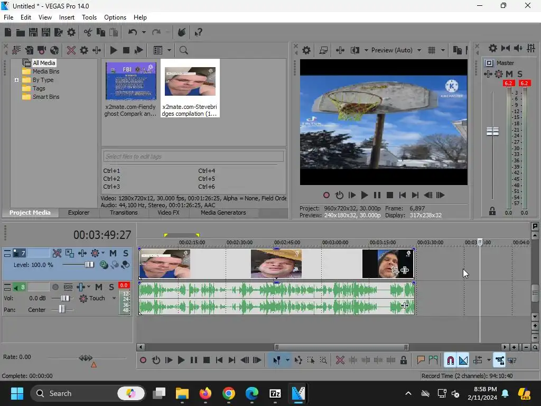
Task: Open the File menu
Action: coord(8,17)
